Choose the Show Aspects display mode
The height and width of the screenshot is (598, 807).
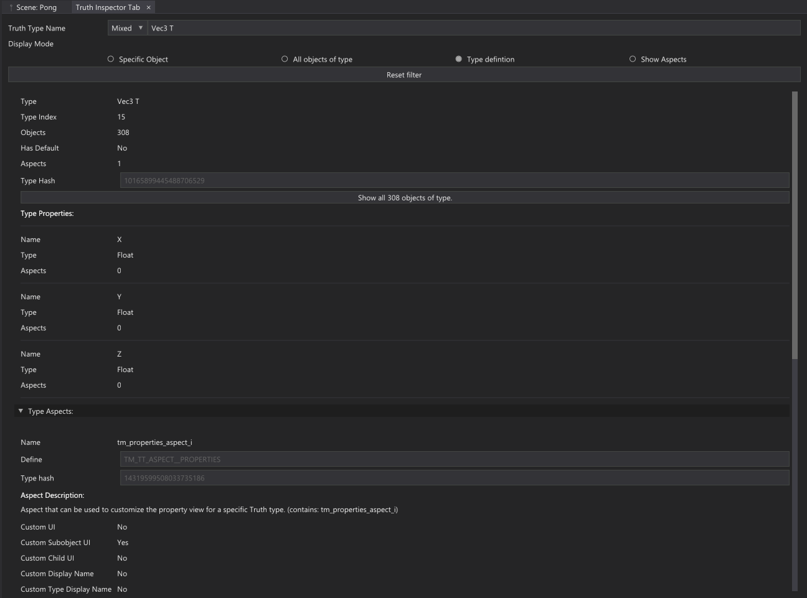pos(633,58)
